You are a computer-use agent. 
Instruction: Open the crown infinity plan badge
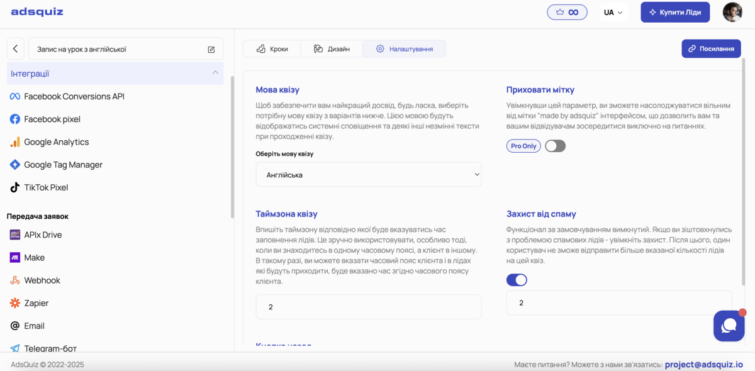567,12
